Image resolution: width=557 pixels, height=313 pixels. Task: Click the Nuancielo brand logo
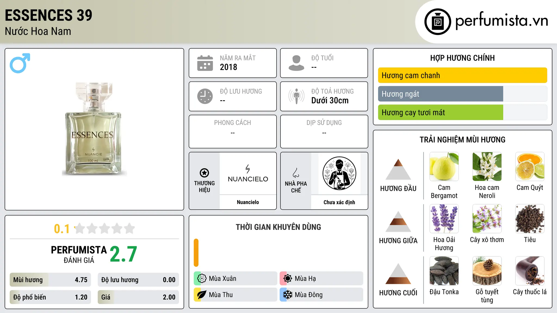coord(248,173)
